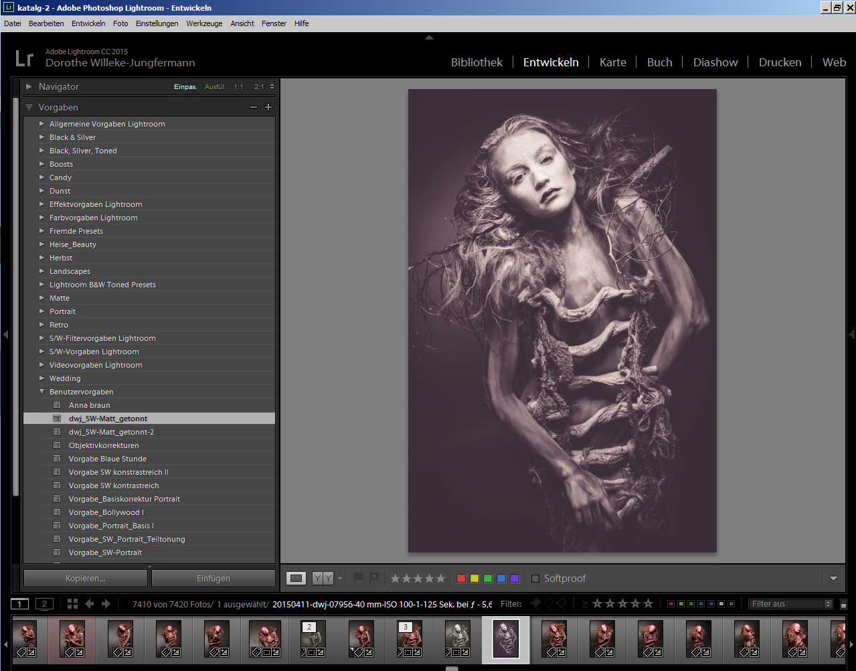Open the Entwickeln menu
856x671 pixels.
click(x=88, y=23)
